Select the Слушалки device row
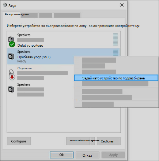Viewport: 159px width, 161px height. click(x=41, y=73)
